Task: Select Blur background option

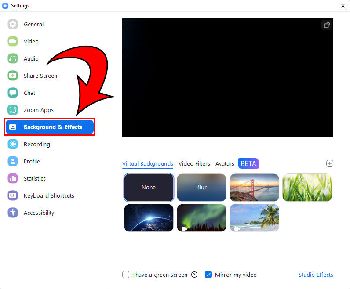Action: pyautogui.click(x=201, y=187)
